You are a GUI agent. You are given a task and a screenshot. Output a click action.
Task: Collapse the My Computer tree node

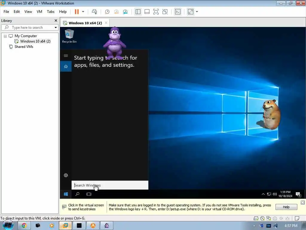(5, 36)
